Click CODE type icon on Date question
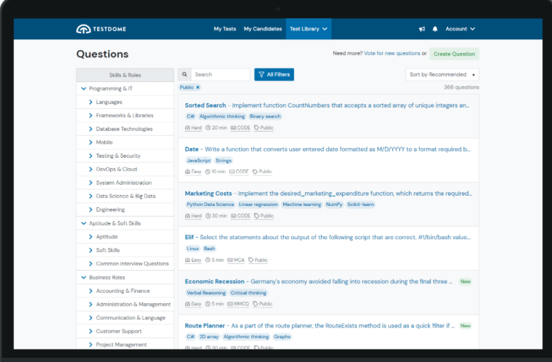Screen dimensions: 552x362 [232, 172]
